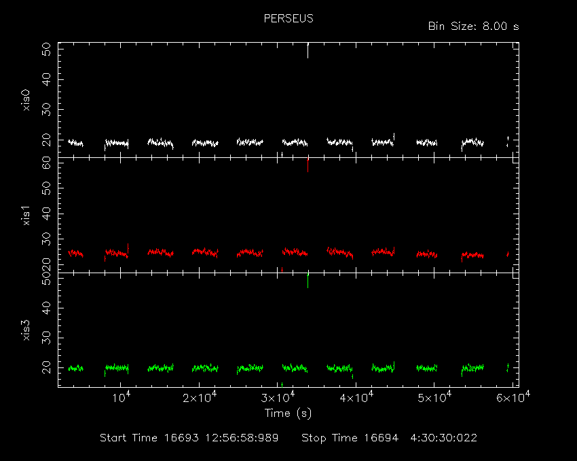The image size is (577, 461).
Task: Click the 'Time (s)' axis label
Action: pyautogui.click(x=288, y=414)
